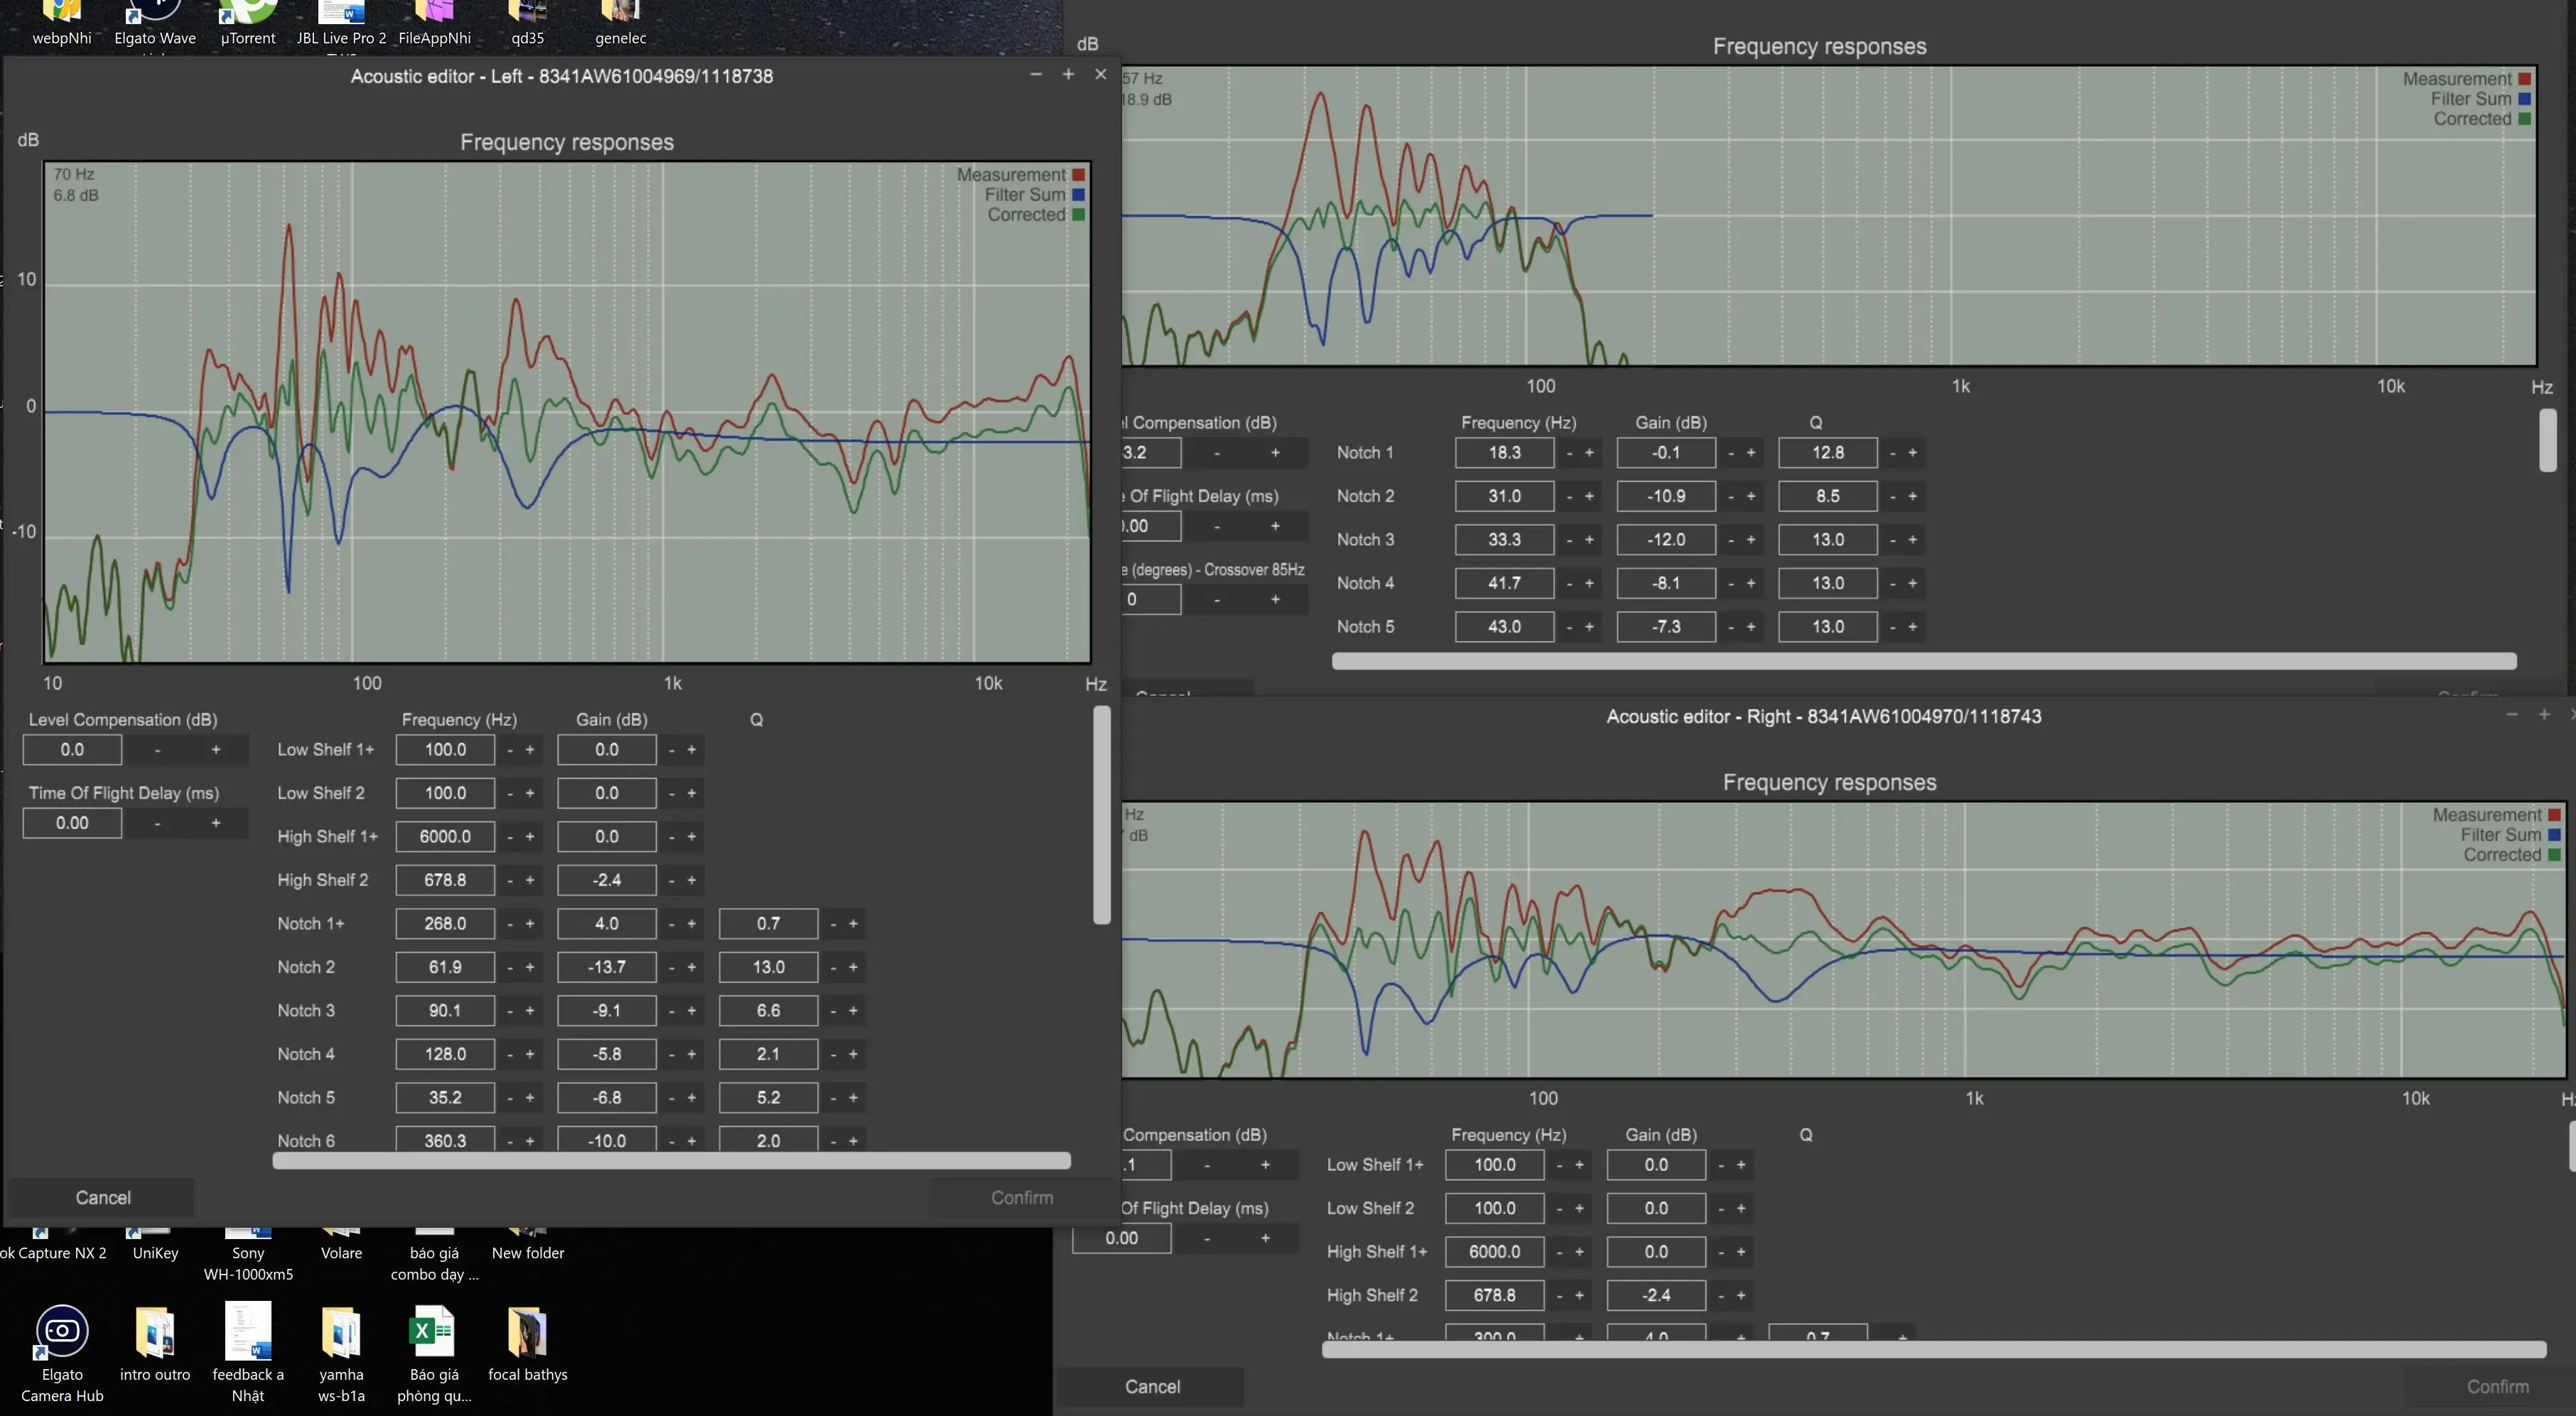Click Cancel in the Left acoustic editor
The width and height of the screenshot is (2576, 1416).
pyautogui.click(x=103, y=1197)
